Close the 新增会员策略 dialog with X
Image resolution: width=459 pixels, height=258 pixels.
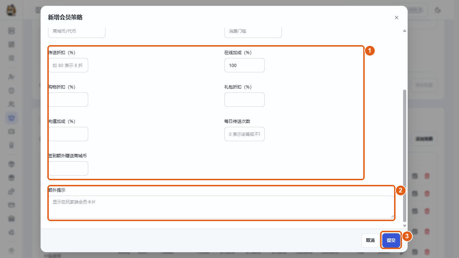click(x=396, y=18)
